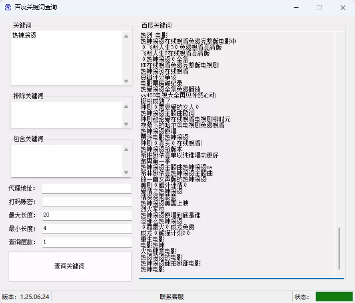Select the last result 热辣电影
The image size is (355, 303).
click(x=153, y=269)
